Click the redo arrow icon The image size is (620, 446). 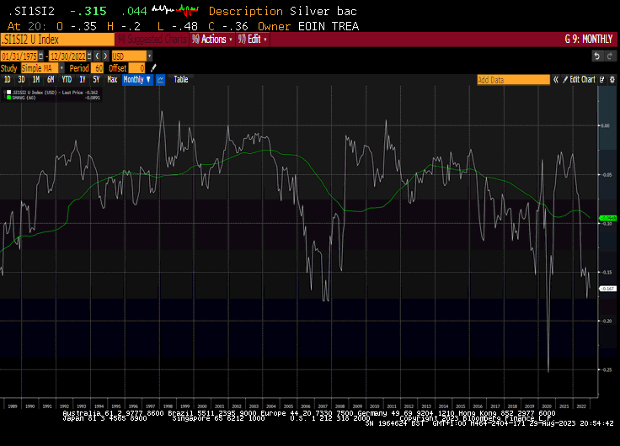coord(611,56)
